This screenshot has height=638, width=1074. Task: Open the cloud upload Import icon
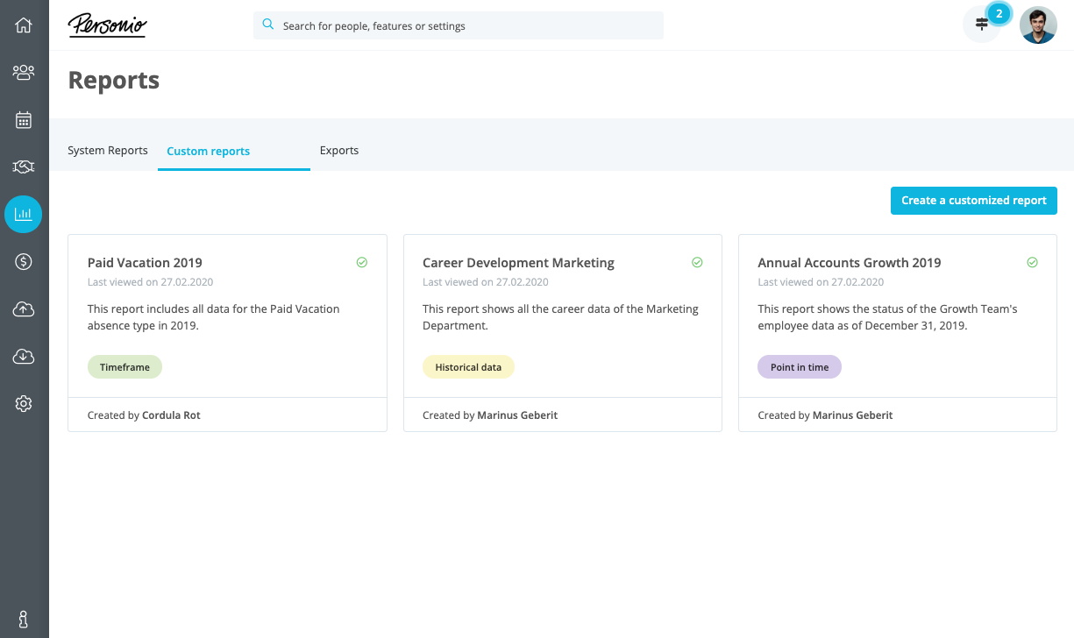point(24,308)
